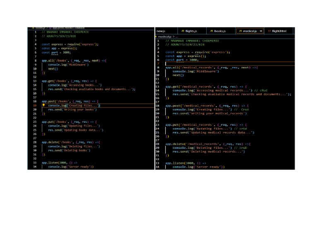Click the JS file icon on flights.js tab
Viewport: 318px width, 225px height.
tap(183, 31)
